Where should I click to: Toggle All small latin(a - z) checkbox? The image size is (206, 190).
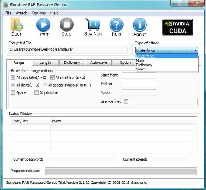click(52, 77)
